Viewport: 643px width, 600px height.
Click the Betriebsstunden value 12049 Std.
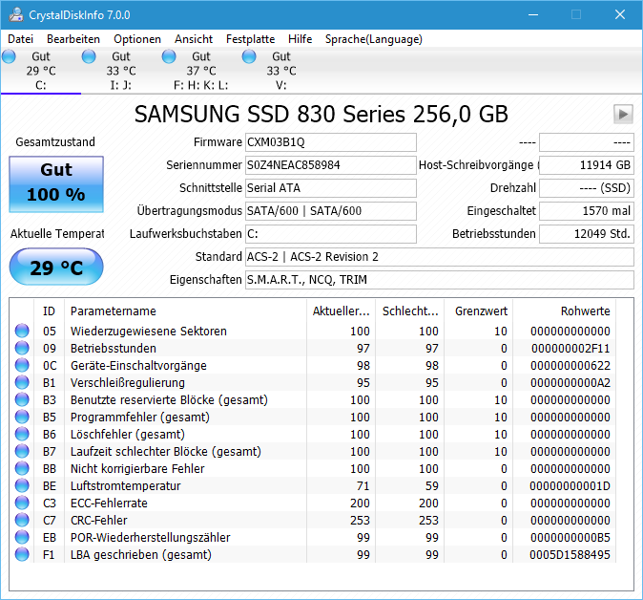[x=587, y=234]
